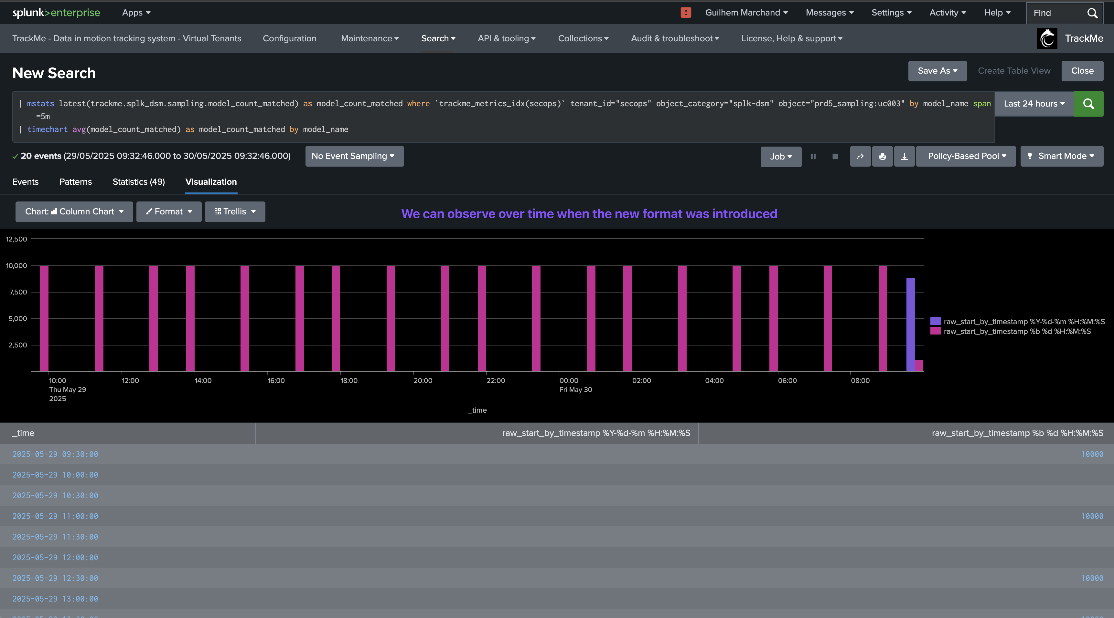Click the share job arrow icon
The image size is (1114, 618).
pos(860,156)
